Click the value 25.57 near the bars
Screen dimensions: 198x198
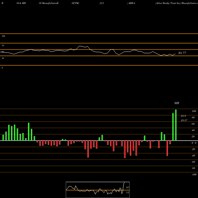[x=184, y=120]
